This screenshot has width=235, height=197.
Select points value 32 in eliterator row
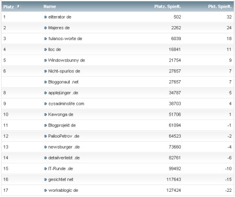(229, 17)
